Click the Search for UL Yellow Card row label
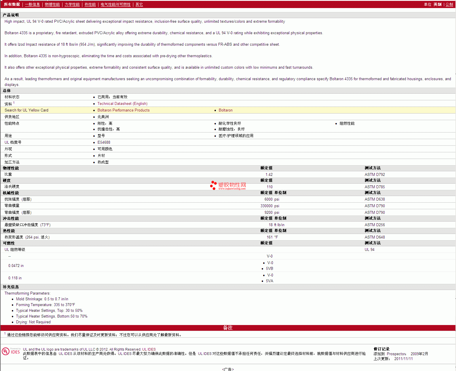Image resolution: width=456 pixels, height=371 pixels. pos(26,110)
